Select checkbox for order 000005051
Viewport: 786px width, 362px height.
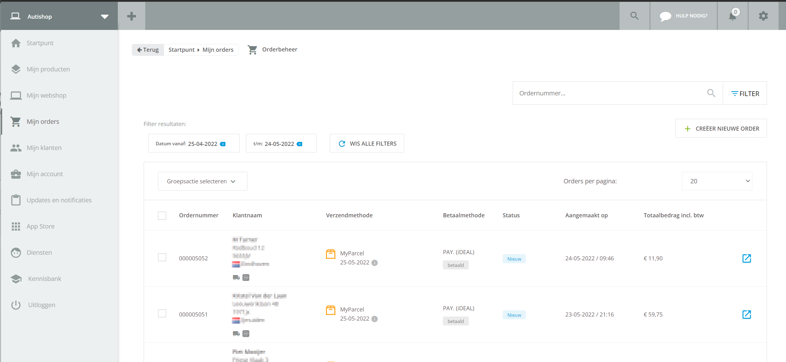(162, 314)
